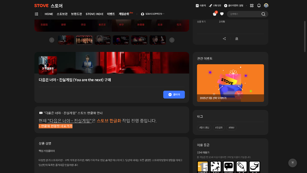Show next screenshot thumbnails
The image size is (307, 173).
click(x=172, y=40)
